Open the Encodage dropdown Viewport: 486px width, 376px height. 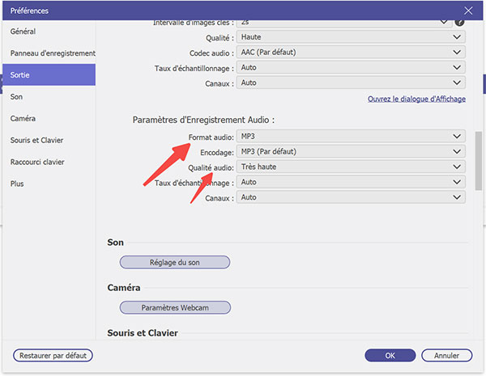pyautogui.click(x=352, y=152)
